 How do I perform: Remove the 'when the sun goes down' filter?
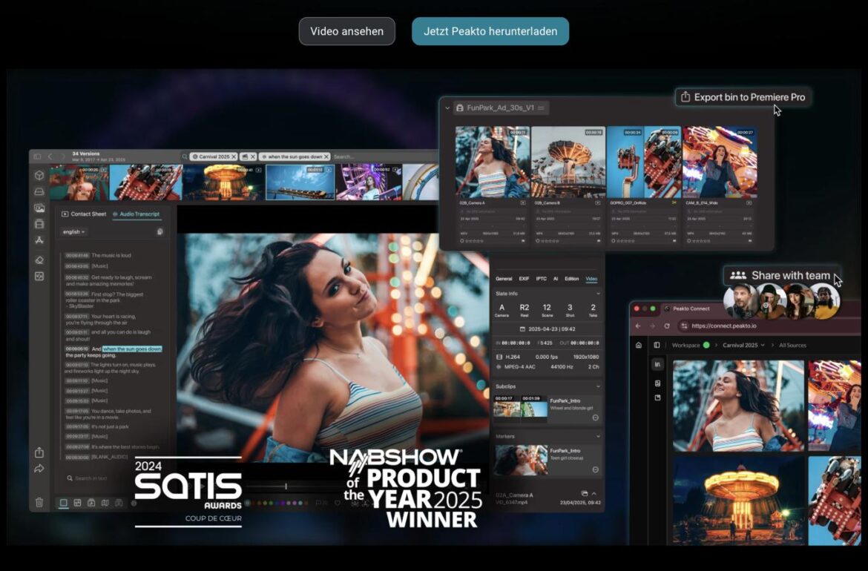tap(326, 156)
